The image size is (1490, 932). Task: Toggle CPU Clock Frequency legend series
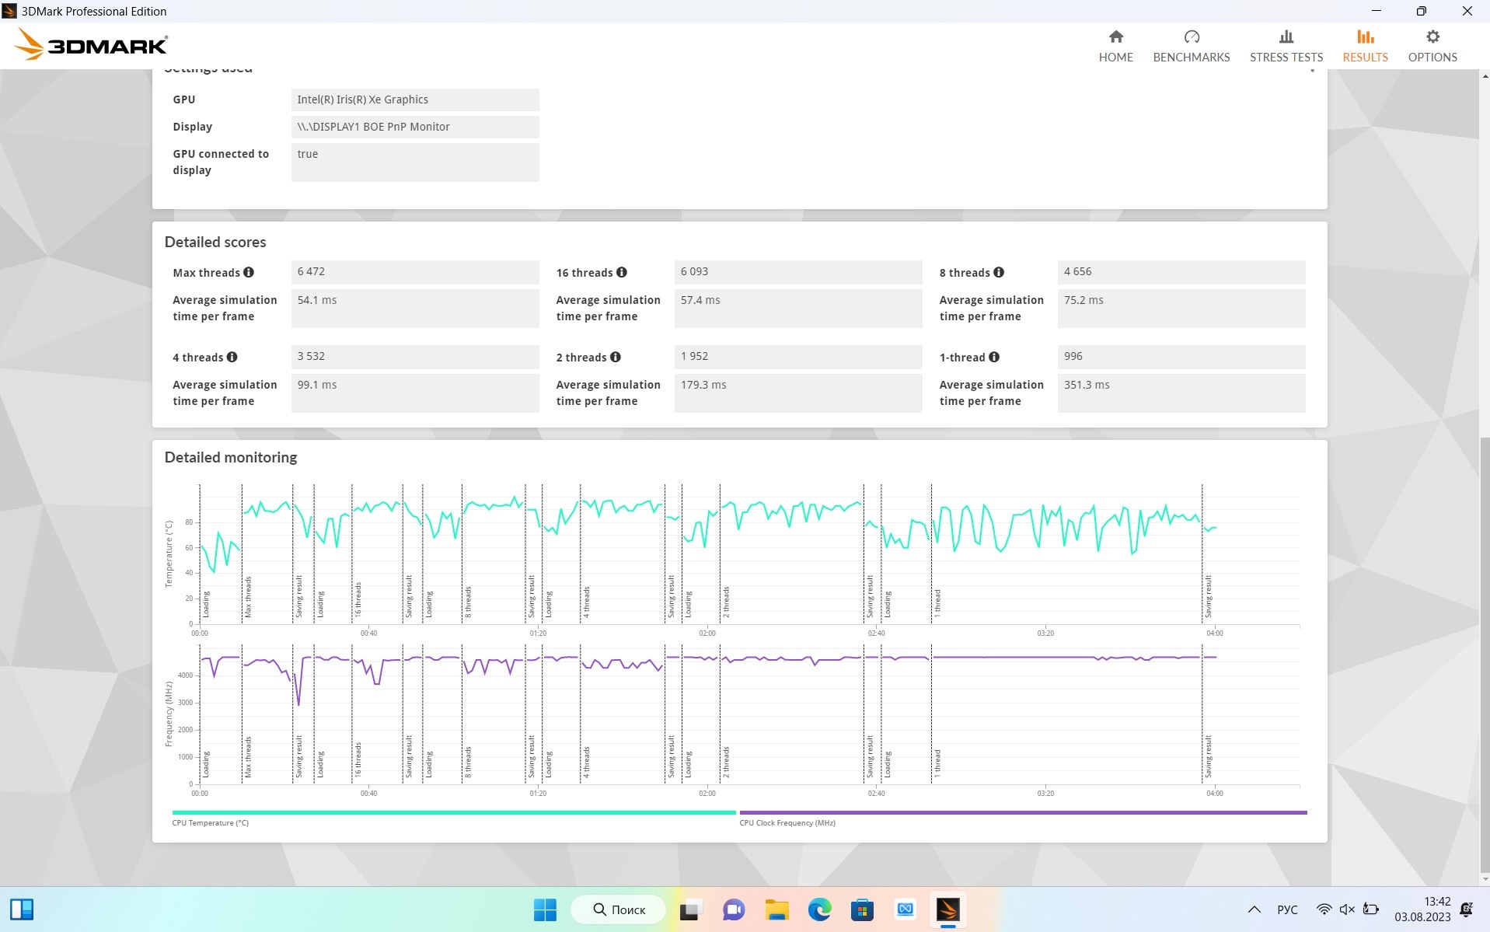click(x=787, y=822)
